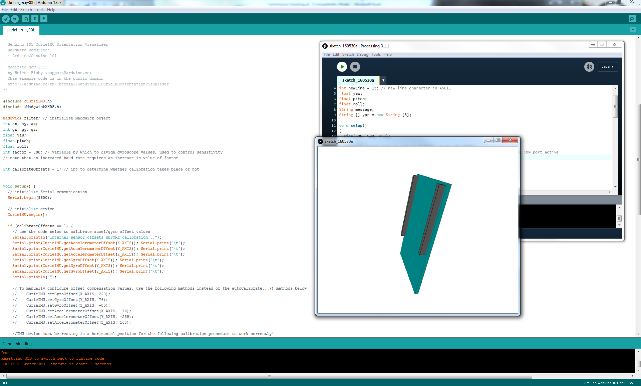Open the Arduino Serial Monitor
This screenshot has height=386, width=641.
point(632,19)
